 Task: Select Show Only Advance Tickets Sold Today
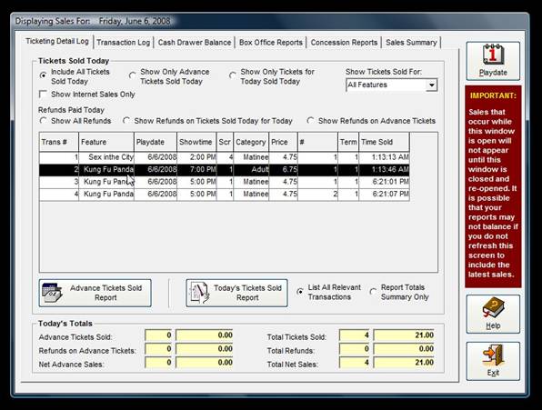pyautogui.click(x=132, y=75)
